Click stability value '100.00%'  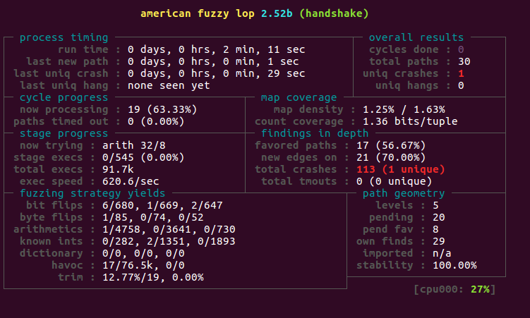tap(454, 265)
